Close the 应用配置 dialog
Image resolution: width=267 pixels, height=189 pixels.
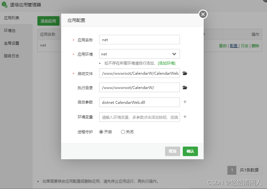(x=202, y=14)
